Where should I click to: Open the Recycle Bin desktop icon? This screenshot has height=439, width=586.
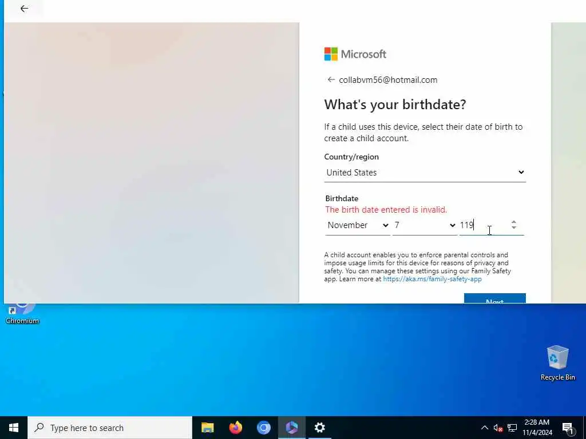[557, 362]
